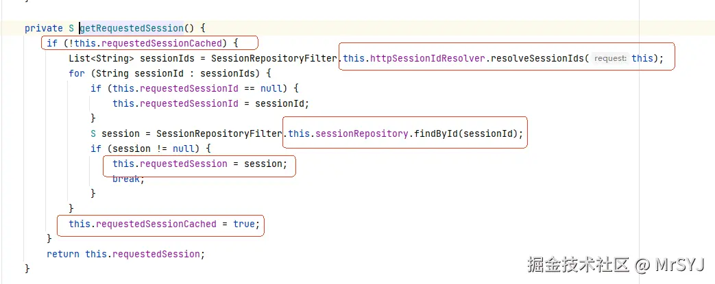Click the private keyword in method declaration
715x284 pixels.
tap(43, 28)
